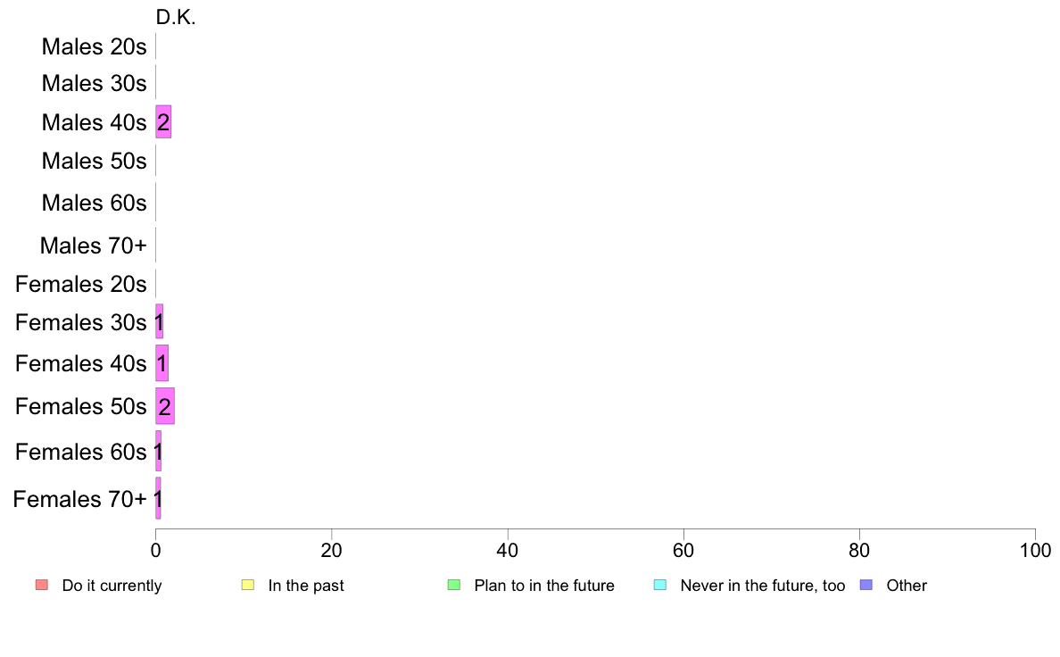This screenshot has width=1060, height=657.
Task: Click the blue 'Other' legend swatch
Action: 866,585
